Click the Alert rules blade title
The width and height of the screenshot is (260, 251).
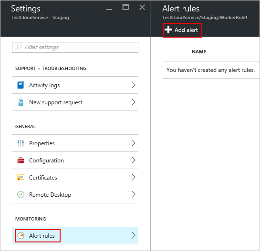(181, 9)
